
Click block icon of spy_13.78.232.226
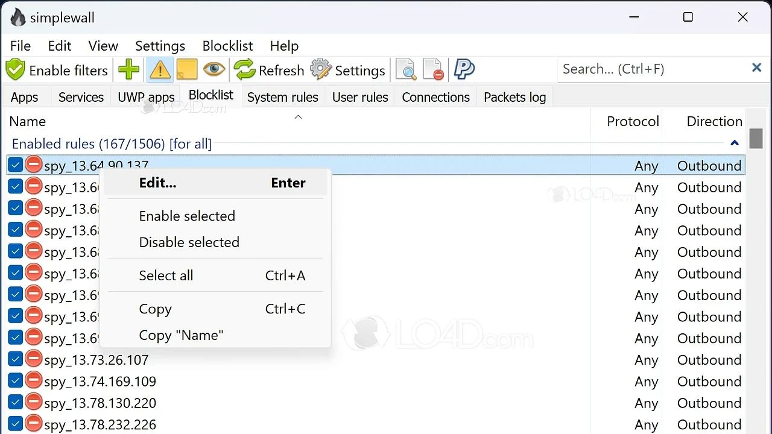tap(34, 424)
